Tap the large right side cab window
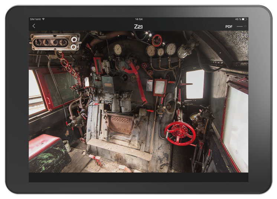277x199 pixels. (x=235, y=126)
